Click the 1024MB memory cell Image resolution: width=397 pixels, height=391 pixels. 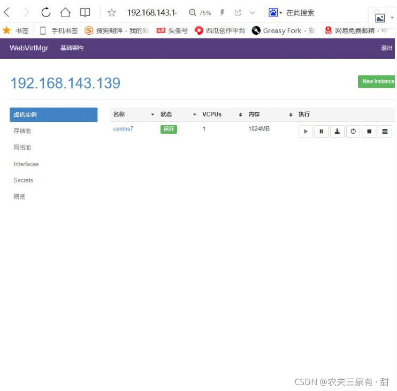coord(259,129)
